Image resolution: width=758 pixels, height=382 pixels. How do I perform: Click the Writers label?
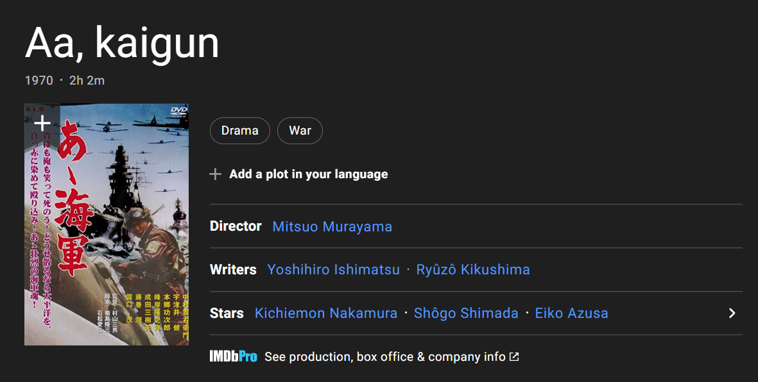tap(233, 270)
